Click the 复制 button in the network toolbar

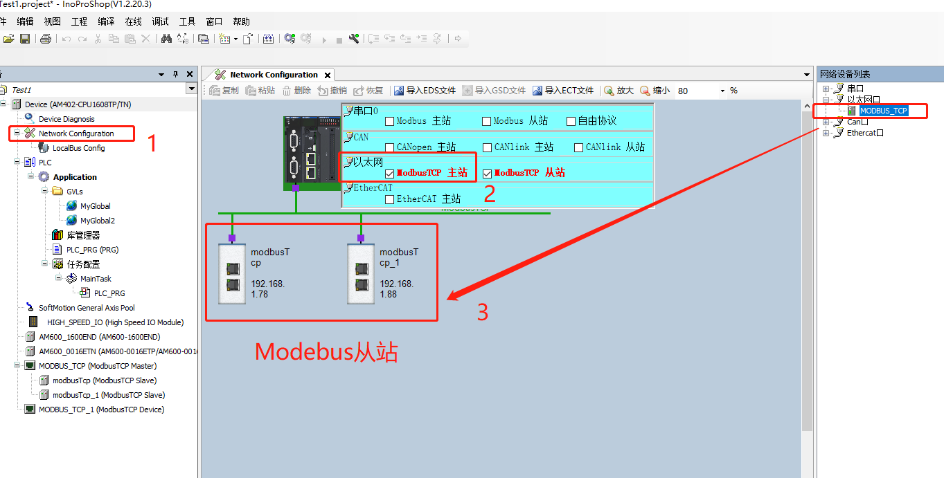(224, 91)
